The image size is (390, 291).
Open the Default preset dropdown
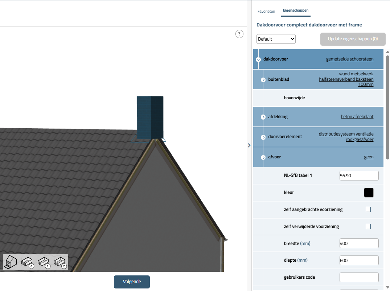(x=276, y=39)
